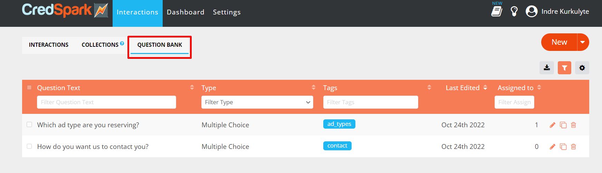The width and height of the screenshot is (602, 173).
Task: Edit the 'Which ad type' question with pencil icon
Action: [x=552, y=125]
